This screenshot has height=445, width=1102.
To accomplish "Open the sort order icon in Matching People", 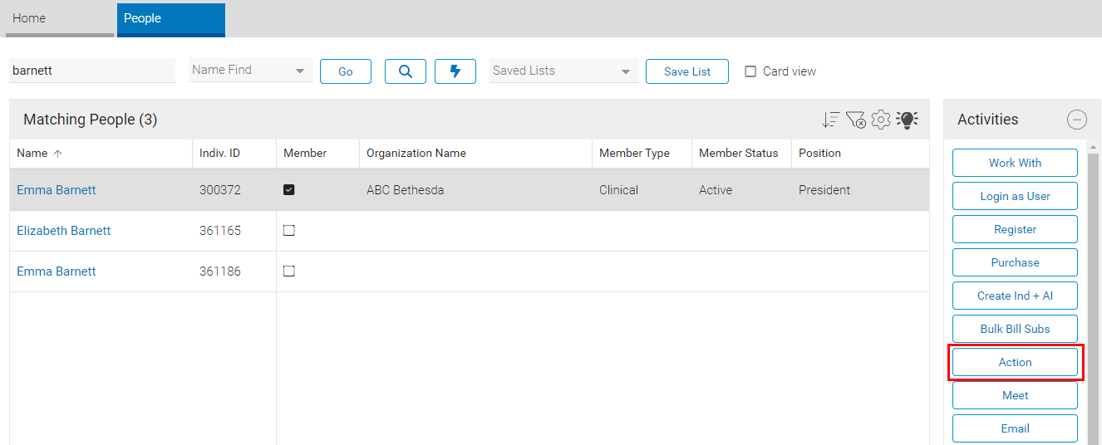I will (x=830, y=120).
